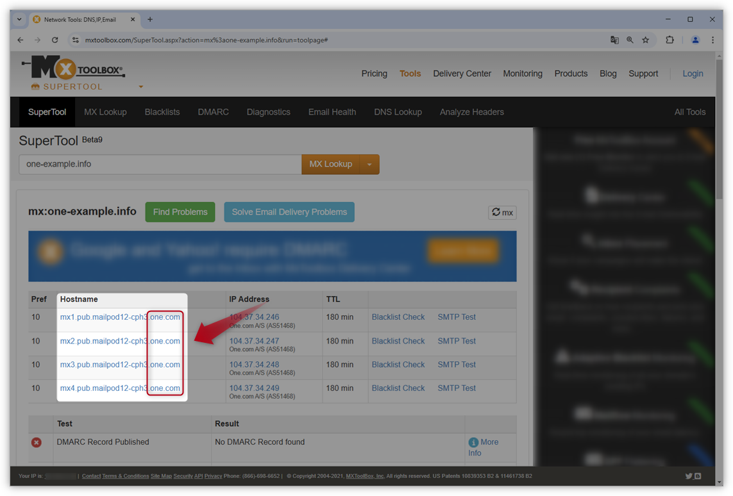This screenshot has height=496, width=733.
Task: Open the Delivery Center menu item
Action: 462,74
